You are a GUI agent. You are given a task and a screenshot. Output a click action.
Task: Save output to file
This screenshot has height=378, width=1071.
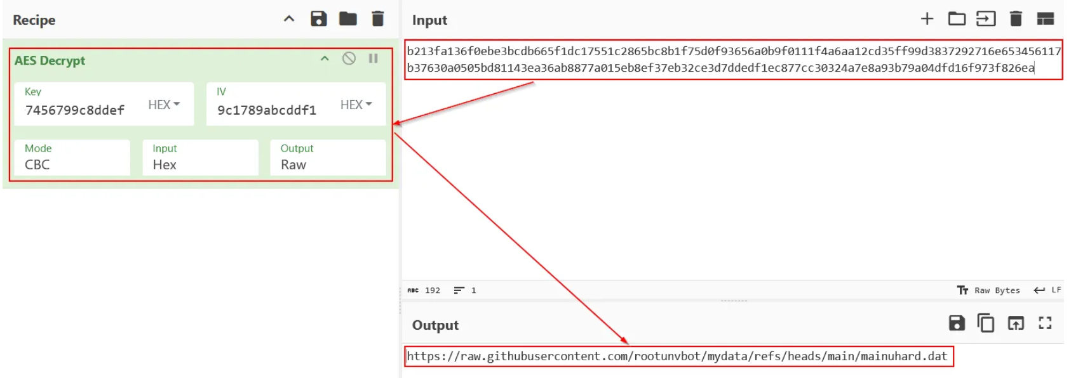956,323
